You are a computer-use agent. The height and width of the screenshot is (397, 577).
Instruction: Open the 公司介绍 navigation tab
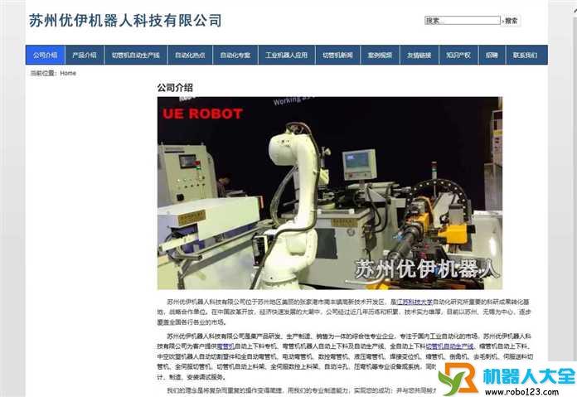(x=46, y=55)
